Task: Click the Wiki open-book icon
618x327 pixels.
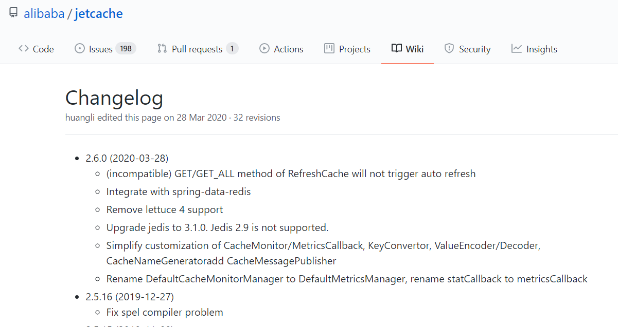Action: tap(396, 49)
